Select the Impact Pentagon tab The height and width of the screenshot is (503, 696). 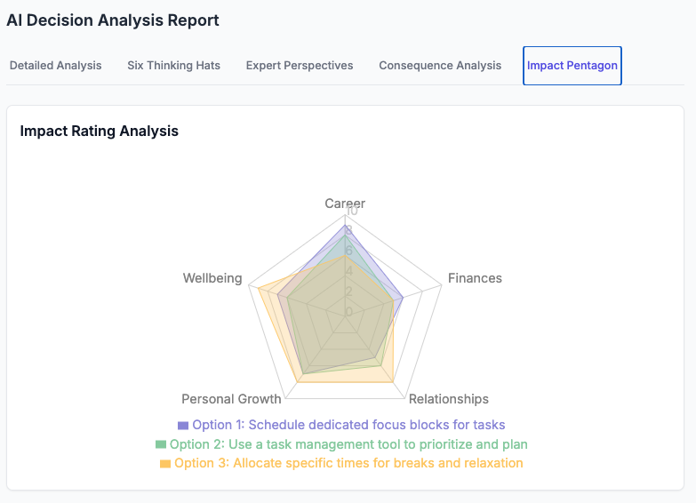(572, 66)
